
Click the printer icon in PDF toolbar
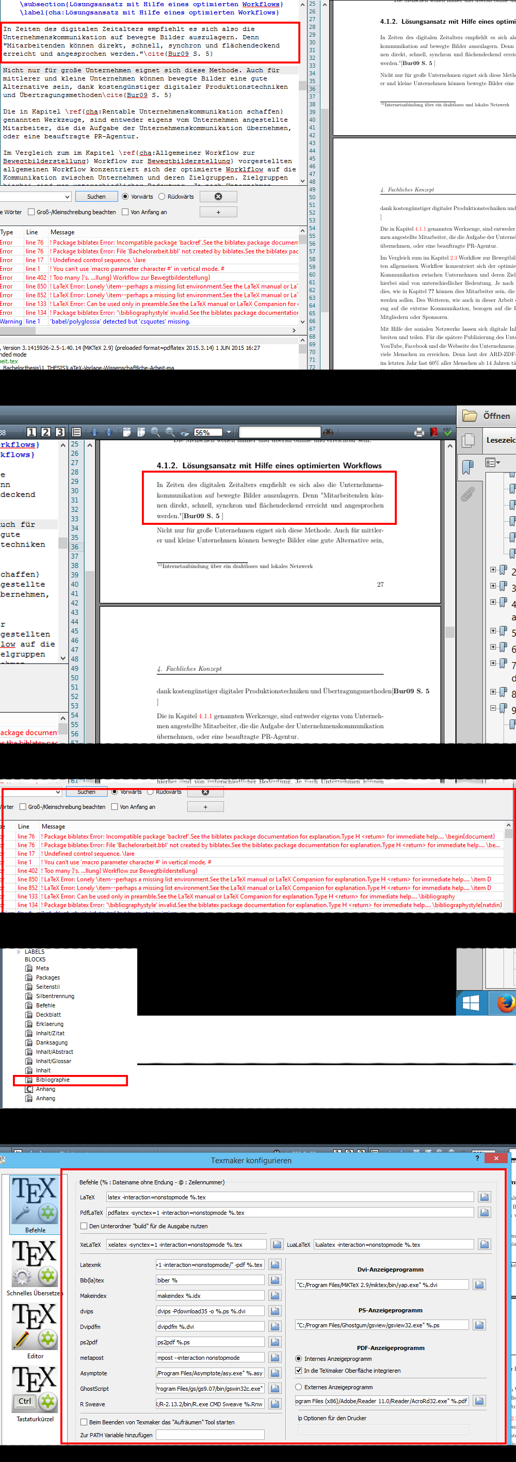click(419, 432)
